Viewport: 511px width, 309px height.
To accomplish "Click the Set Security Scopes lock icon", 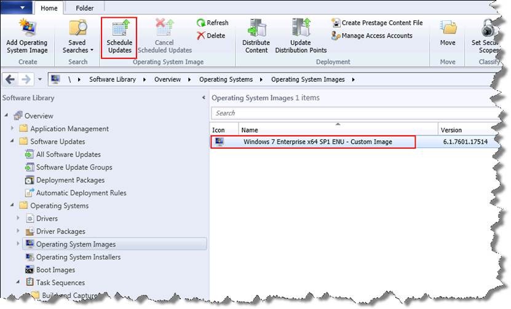I will (488, 28).
